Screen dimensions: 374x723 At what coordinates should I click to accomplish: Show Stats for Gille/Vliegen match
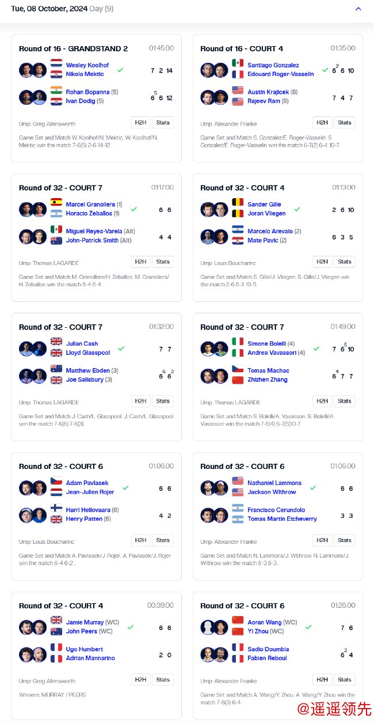coord(345,262)
